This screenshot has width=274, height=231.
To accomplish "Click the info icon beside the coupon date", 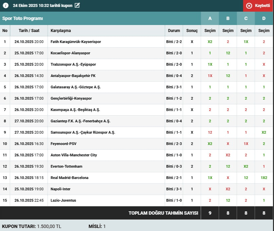I will coord(6,6).
